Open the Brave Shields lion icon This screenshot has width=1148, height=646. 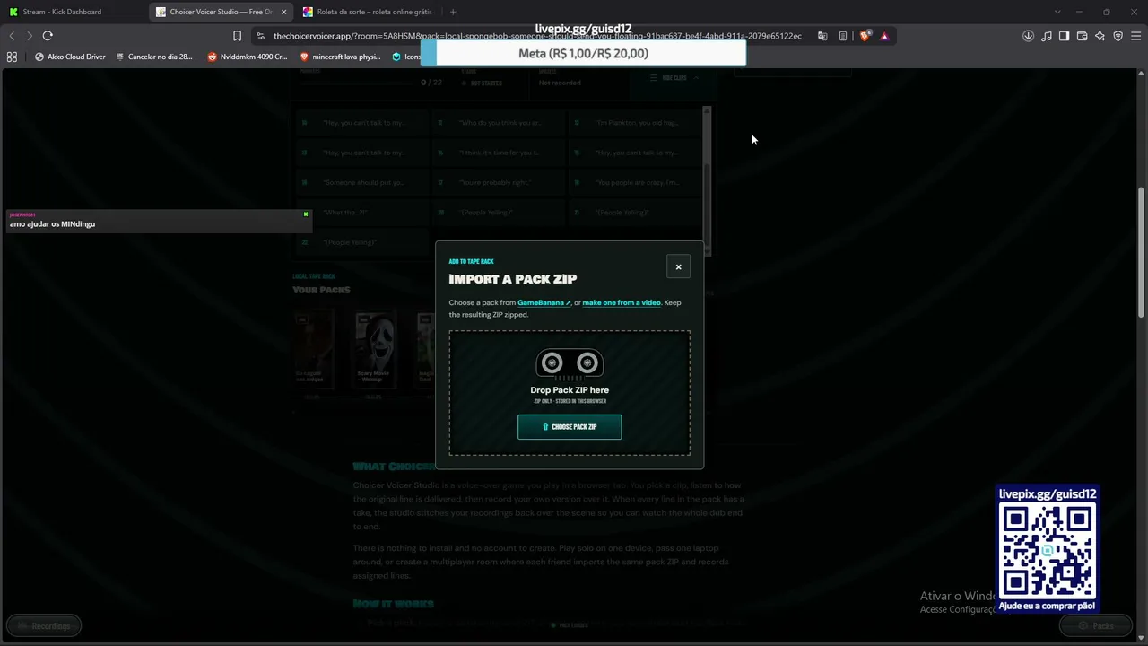[x=865, y=36]
